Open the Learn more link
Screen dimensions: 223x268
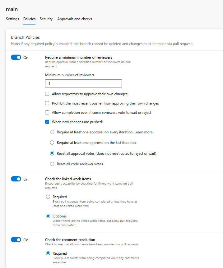click(x=143, y=132)
